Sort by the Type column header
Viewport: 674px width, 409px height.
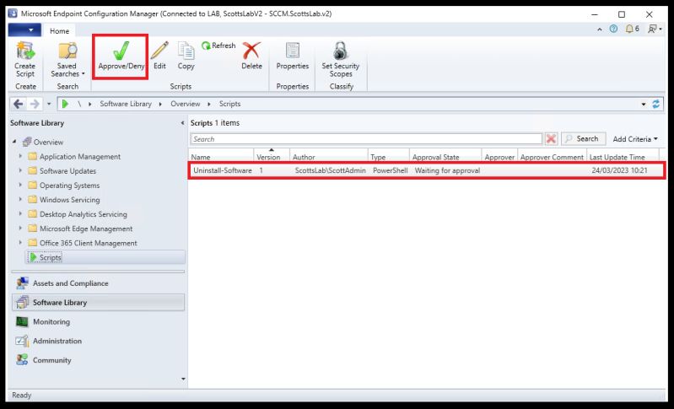(x=389, y=157)
